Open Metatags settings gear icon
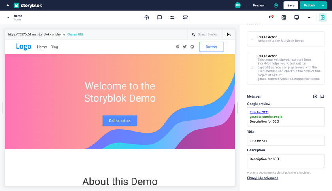 click(315, 96)
